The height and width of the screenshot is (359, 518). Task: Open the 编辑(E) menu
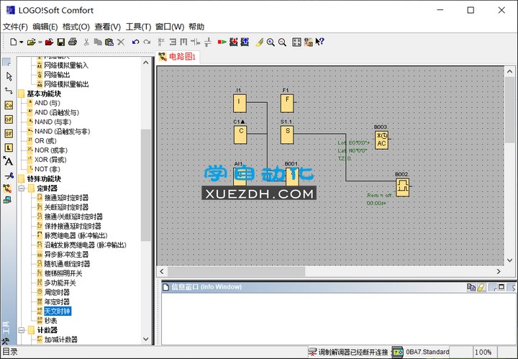click(x=45, y=27)
